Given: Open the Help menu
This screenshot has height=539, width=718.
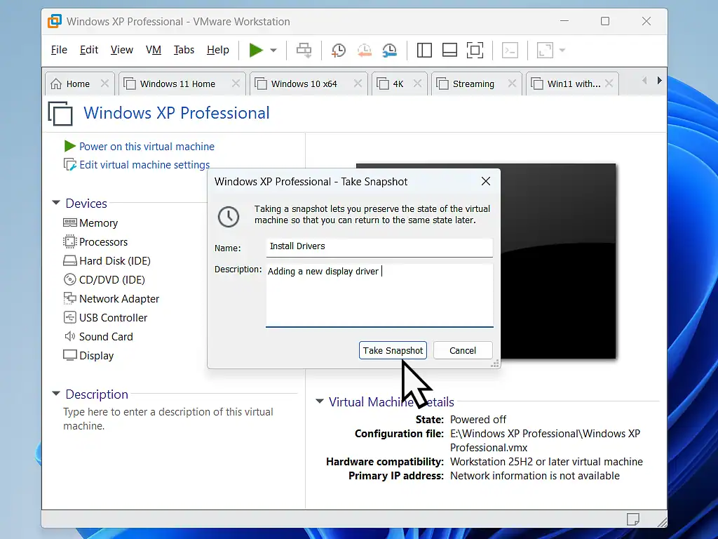Looking at the screenshot, I should [217, 50].
